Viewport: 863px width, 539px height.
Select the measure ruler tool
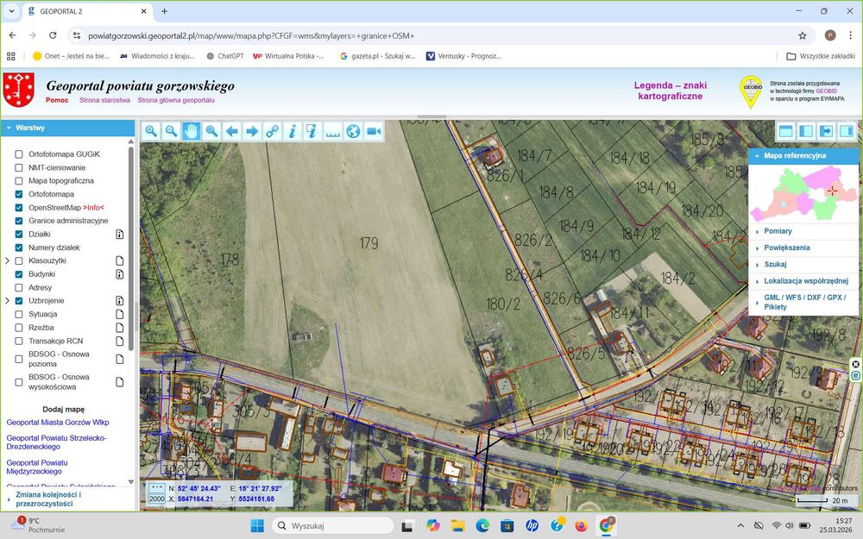point(333,131)
